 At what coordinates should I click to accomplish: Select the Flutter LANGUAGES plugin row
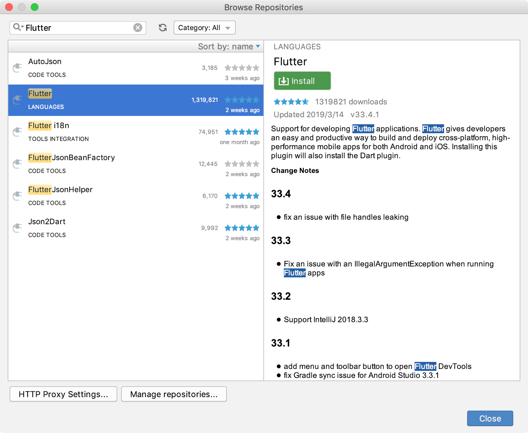click(x=136, y=100)
